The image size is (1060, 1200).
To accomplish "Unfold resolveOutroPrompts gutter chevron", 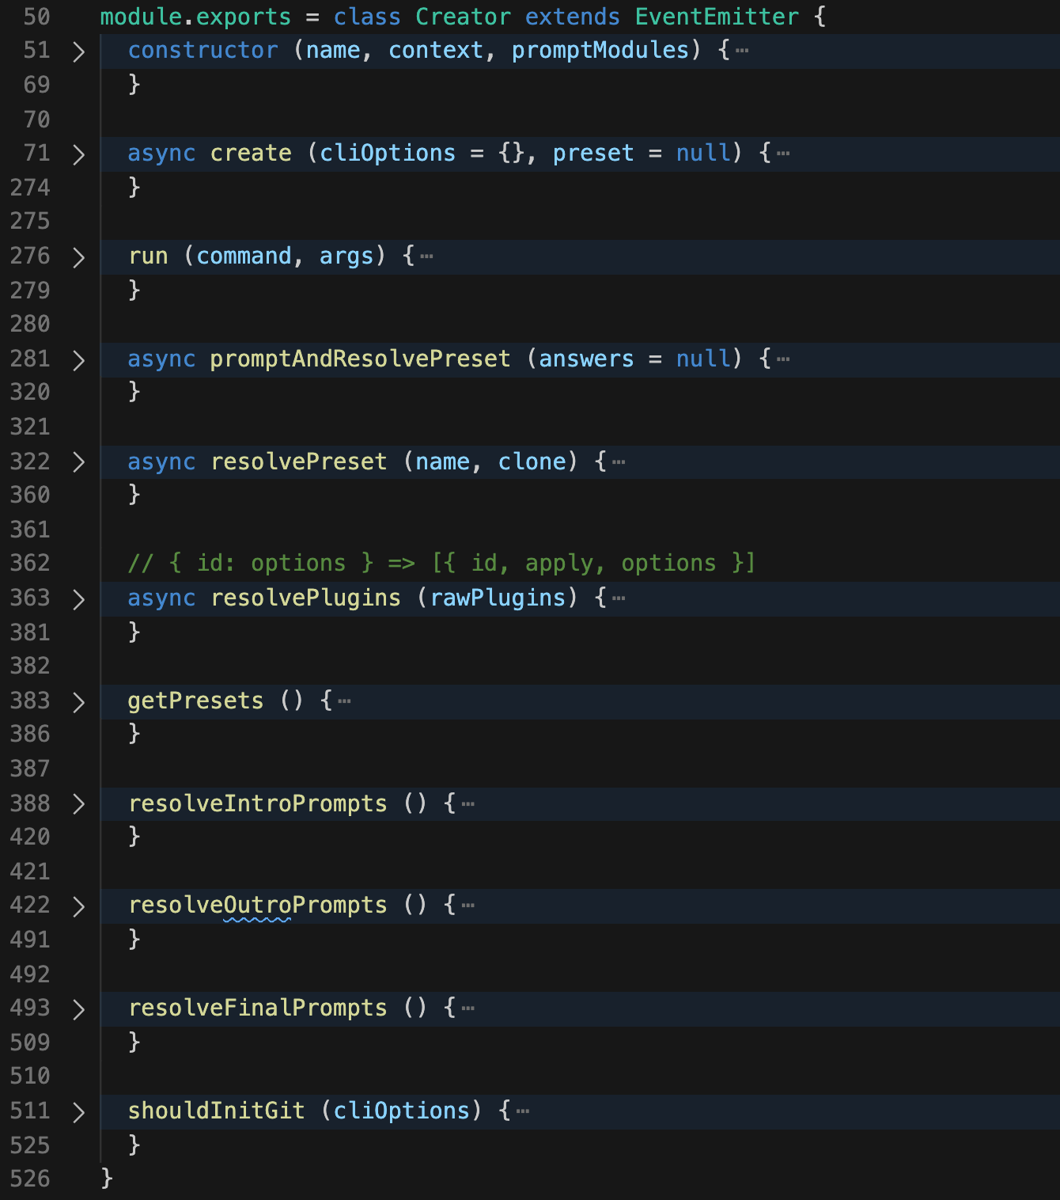I will coord(78,906).
